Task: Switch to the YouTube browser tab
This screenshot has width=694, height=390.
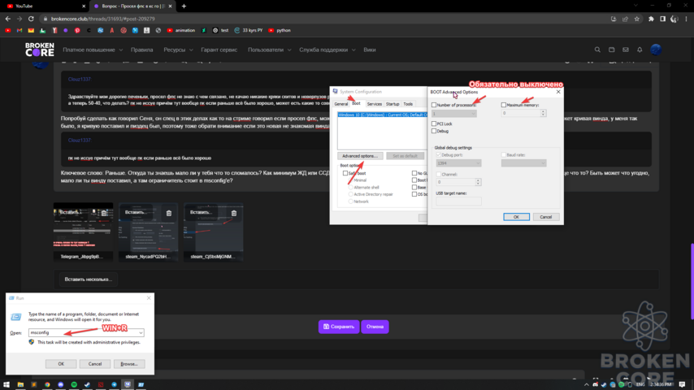Action: tap(44, 6)
